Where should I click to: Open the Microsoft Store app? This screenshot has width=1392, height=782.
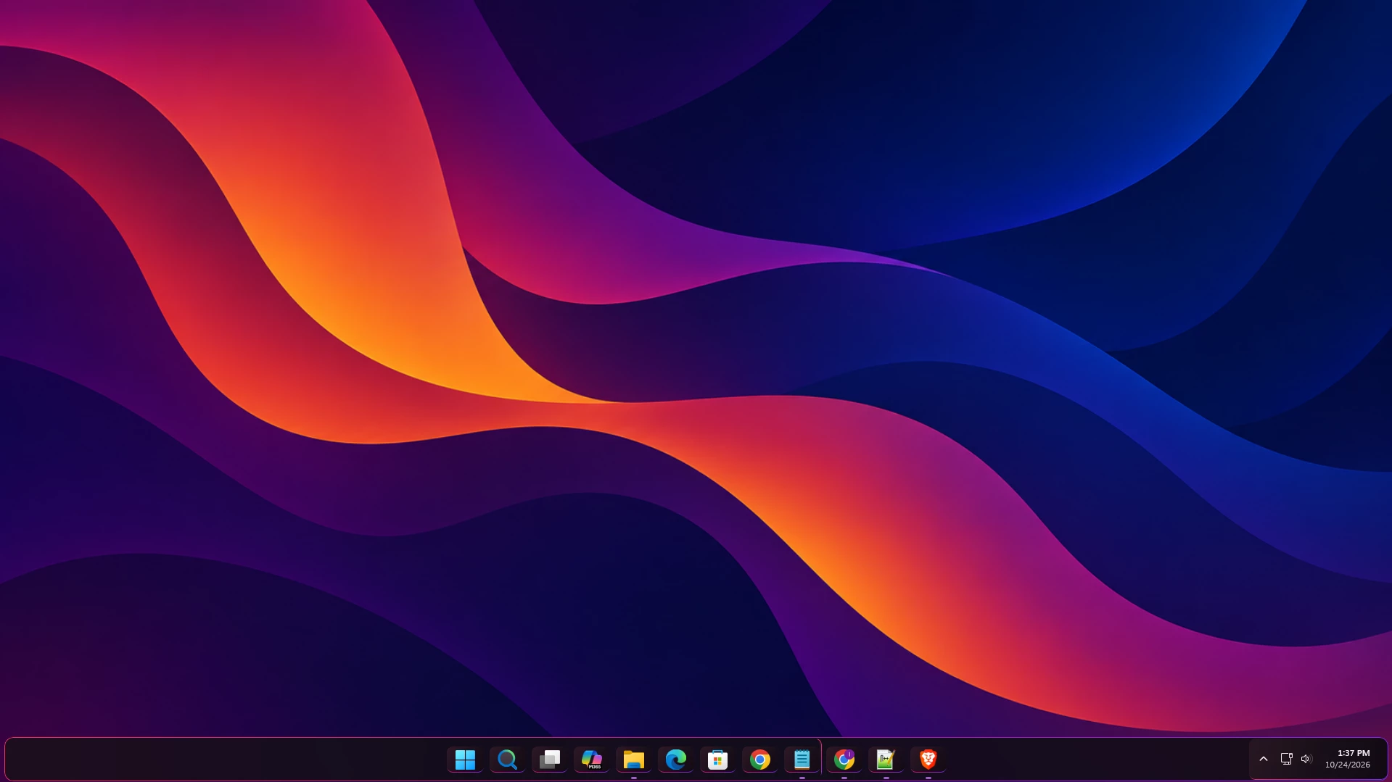717,760
